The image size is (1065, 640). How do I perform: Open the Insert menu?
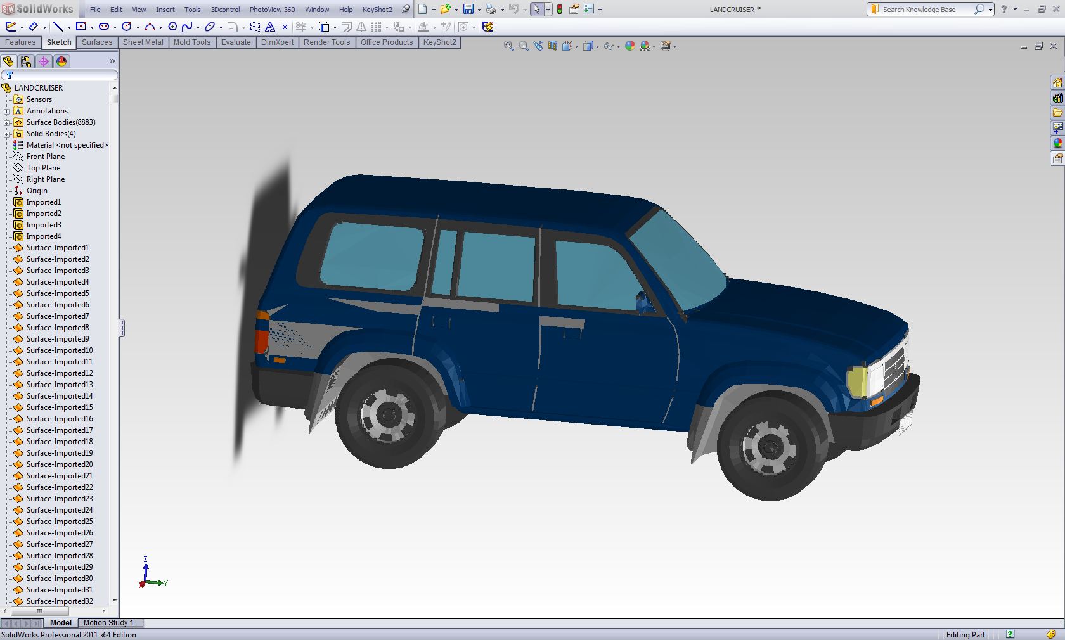pos(165,10)
